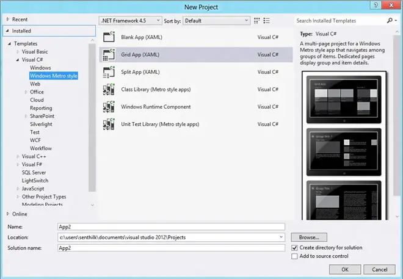Click the Unit Test Library template icon
This screenshot has height=279, width=403.
(109, 125)
